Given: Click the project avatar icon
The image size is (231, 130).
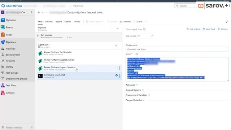Looking at the screenshot, I should click(x=3, y=12).
